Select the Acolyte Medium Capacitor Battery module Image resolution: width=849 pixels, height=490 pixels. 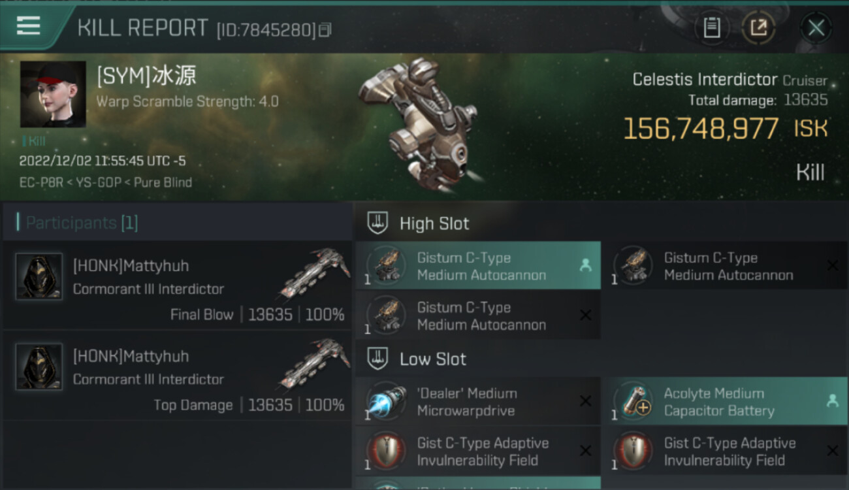(x=718, y=402)
